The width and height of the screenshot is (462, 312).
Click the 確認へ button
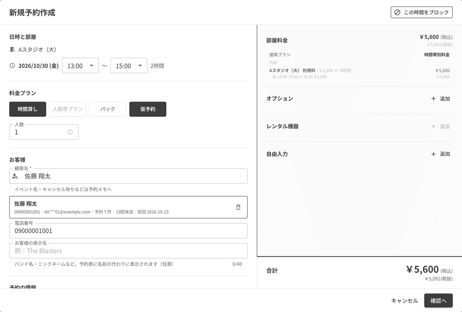[438, 301]
